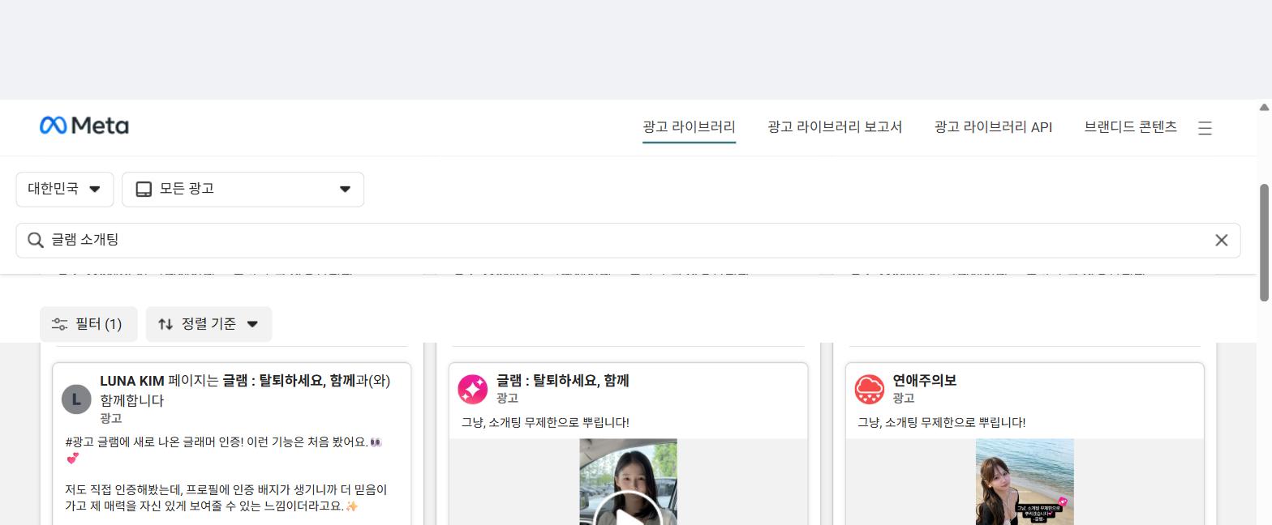The image size is (1272, 525).
Task: Open LUNA KIM avatar icon
Action: 76,399
